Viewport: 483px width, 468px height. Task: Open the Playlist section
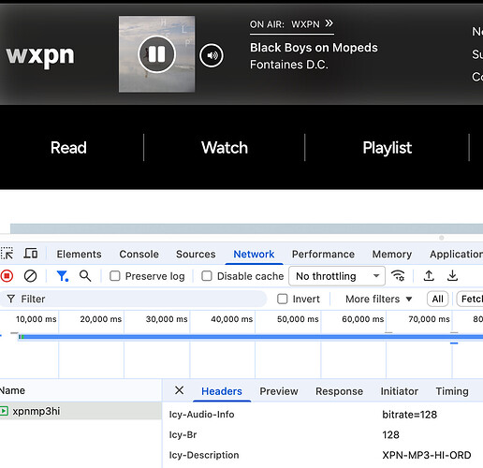coord(387,148)
